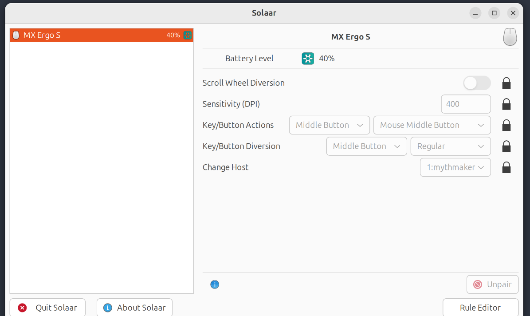Expand the Regular diversion mode dropdown

click(x=451, y=146)
